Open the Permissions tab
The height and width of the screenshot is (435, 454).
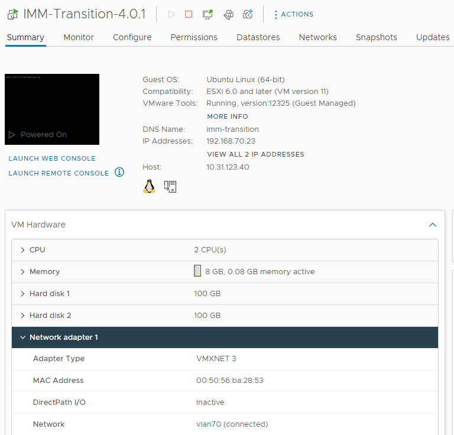(194, 37)
